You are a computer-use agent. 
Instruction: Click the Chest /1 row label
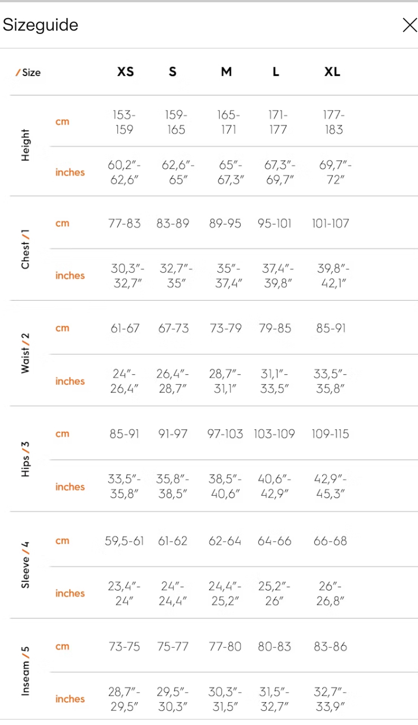point(25,250)
